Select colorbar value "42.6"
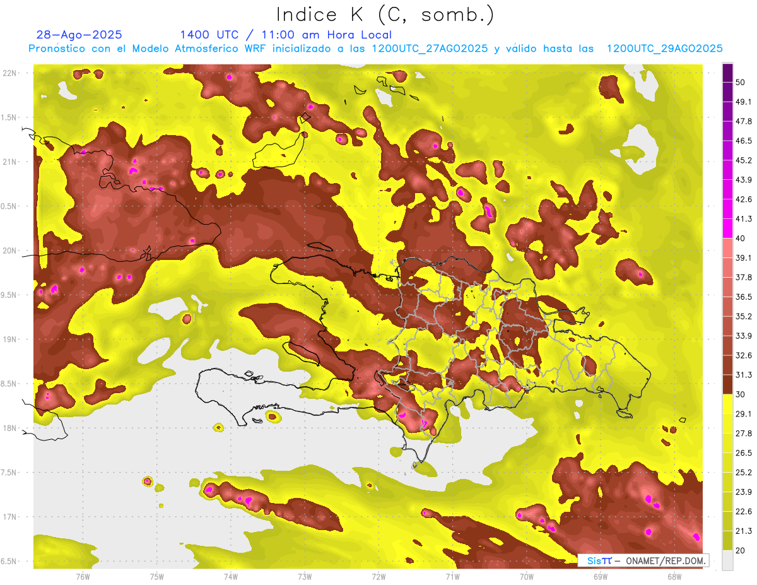 click(744, 199)
